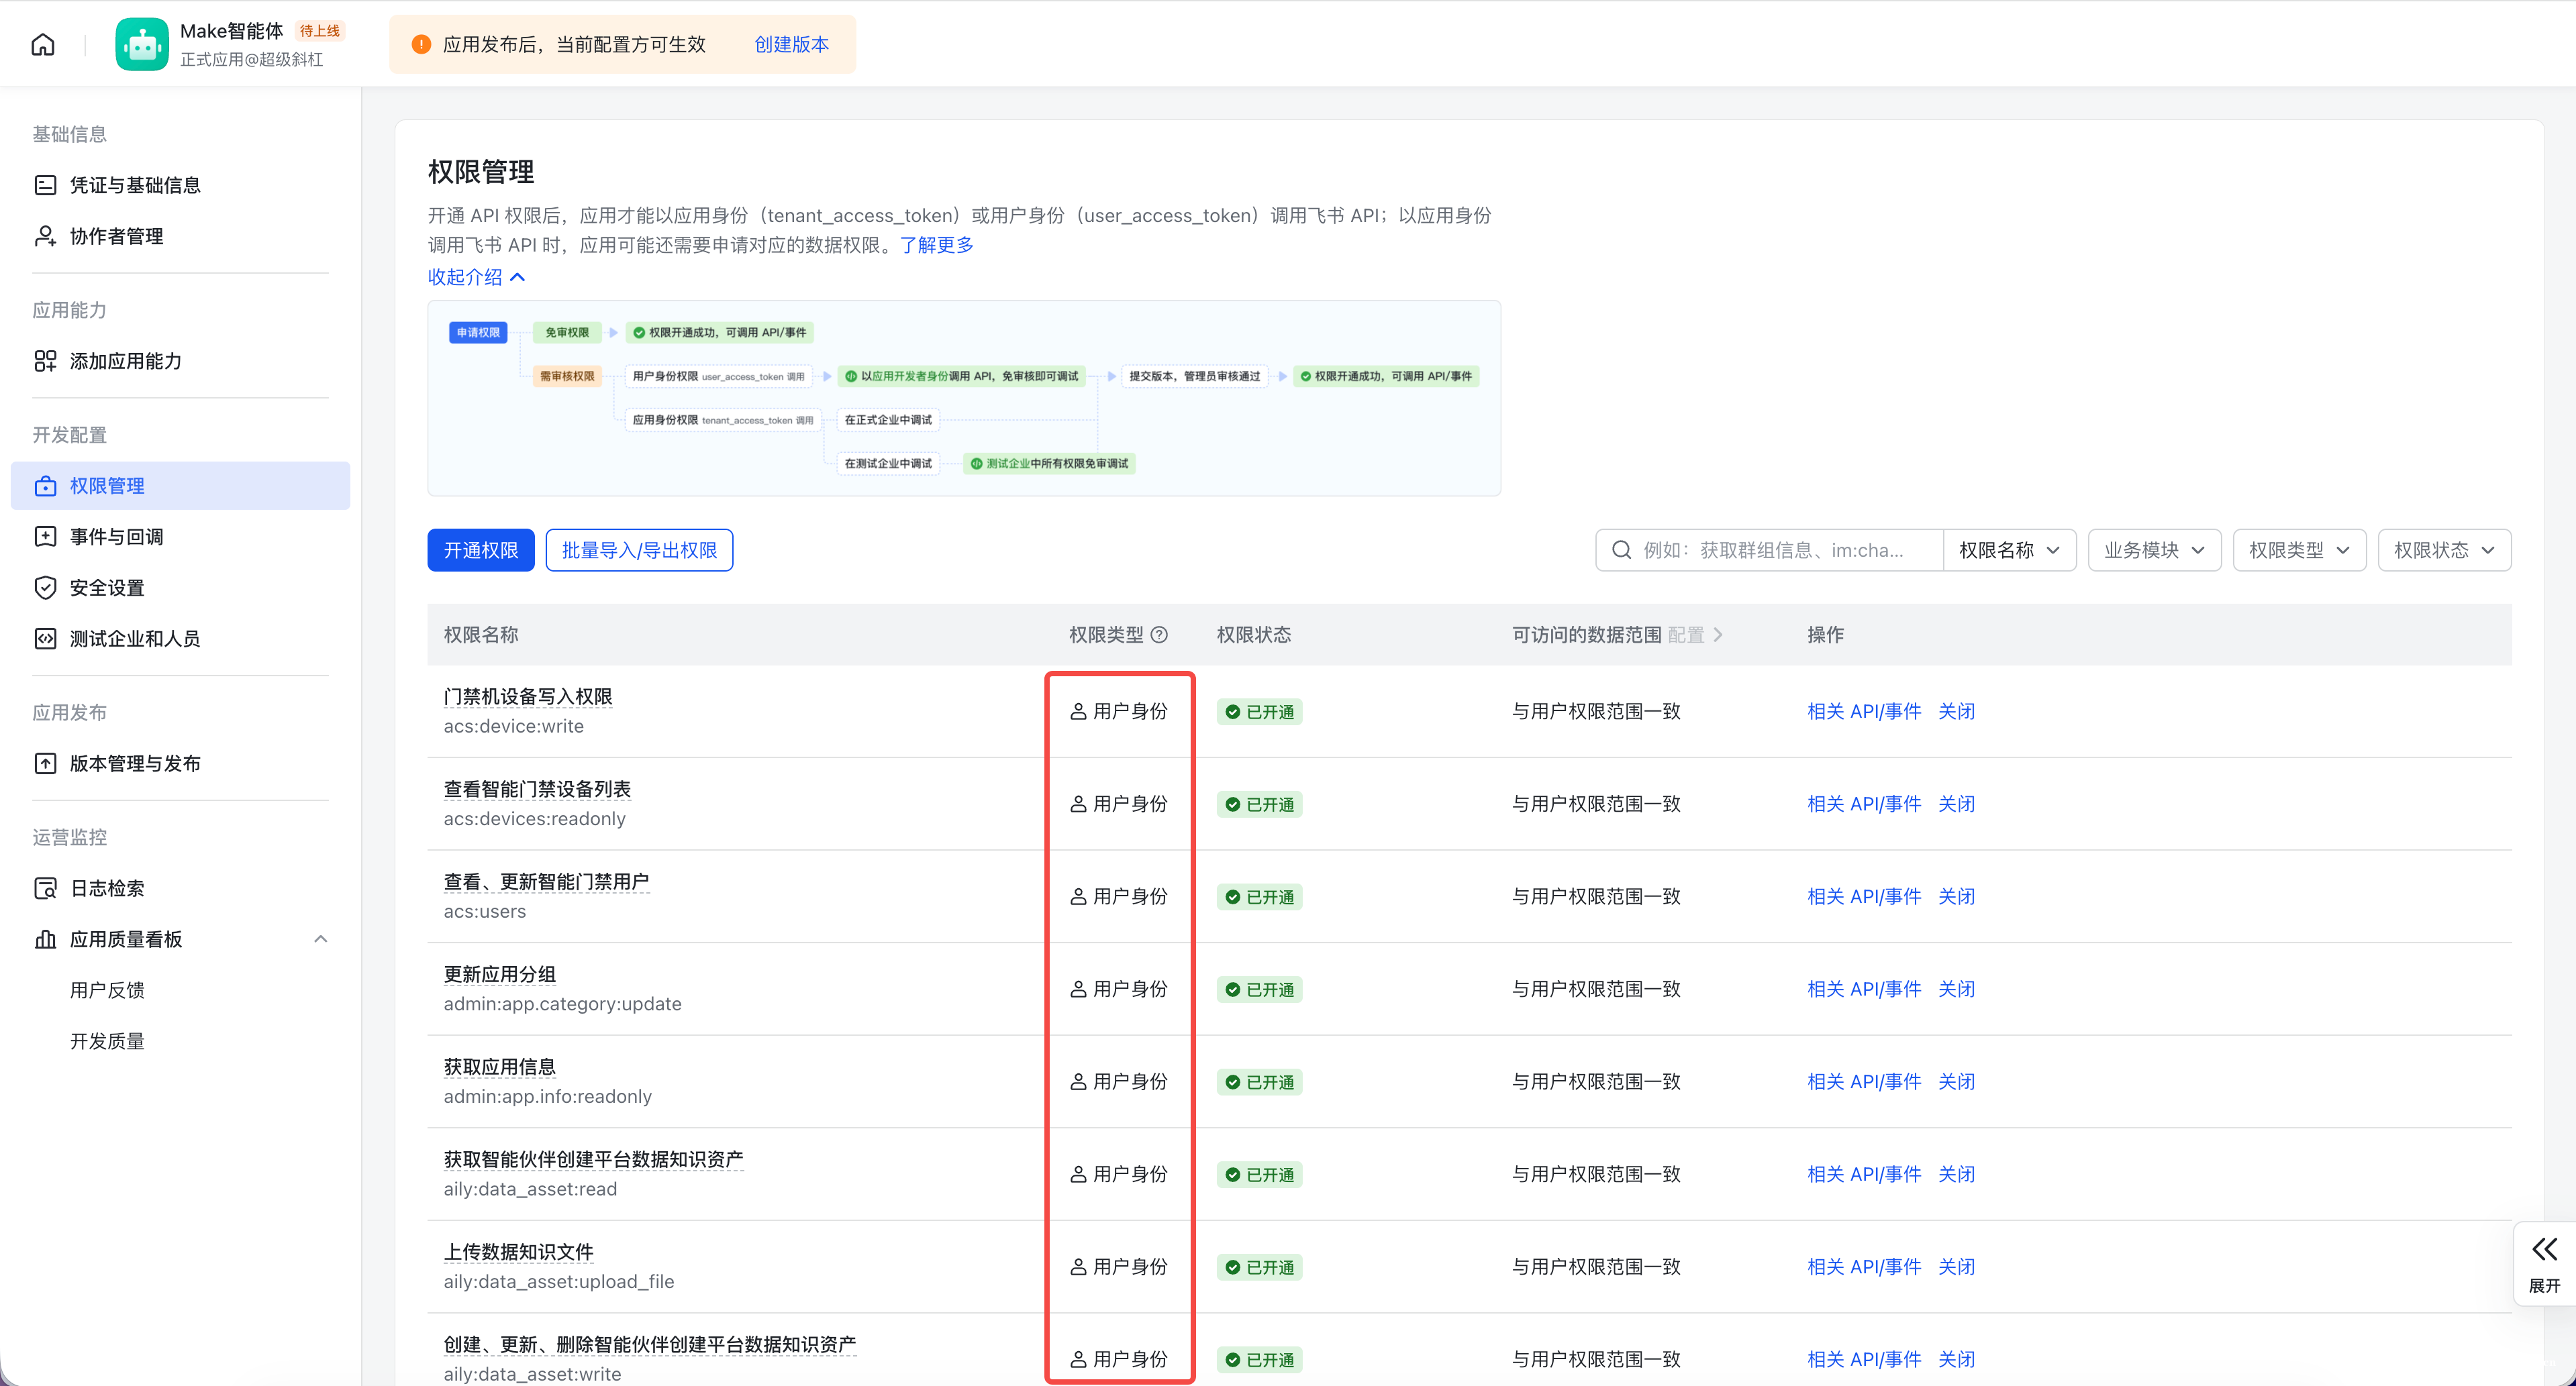
Task: Collapse the 应用质量看板 sidebar group
Action: coord(320,939)
